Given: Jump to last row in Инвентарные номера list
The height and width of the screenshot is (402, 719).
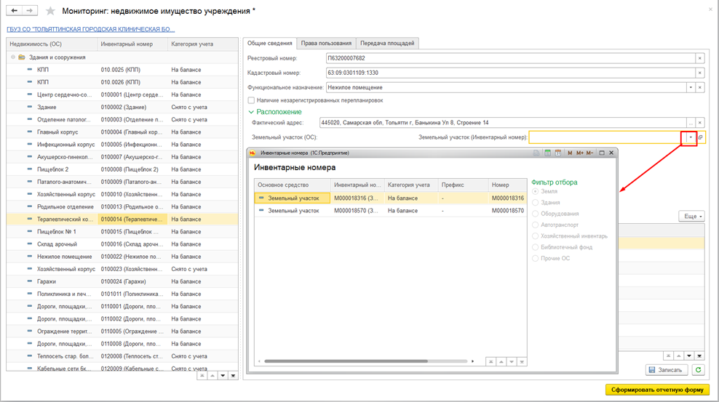Looking at the screenshot, I should 522,362.
